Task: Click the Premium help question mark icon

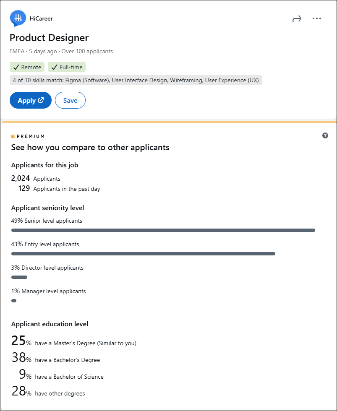Action: [325, 135]
